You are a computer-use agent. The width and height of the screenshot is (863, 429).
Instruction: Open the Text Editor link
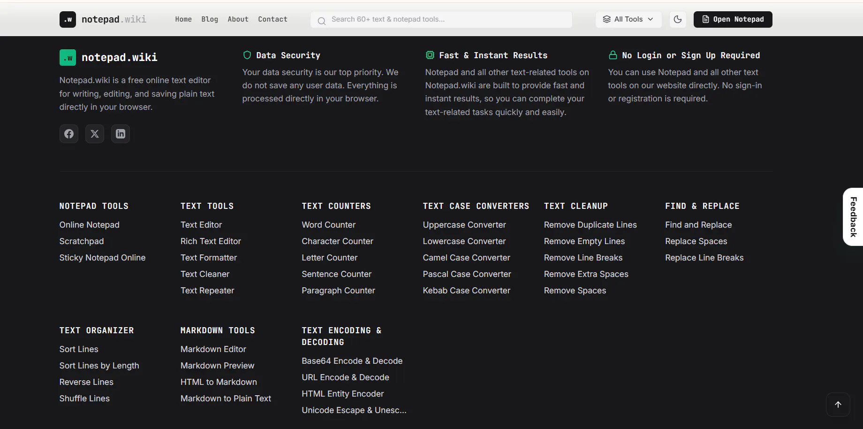pos(201,225)
